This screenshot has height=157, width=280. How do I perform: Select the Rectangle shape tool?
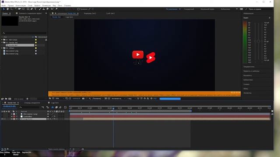pos(28,9)
